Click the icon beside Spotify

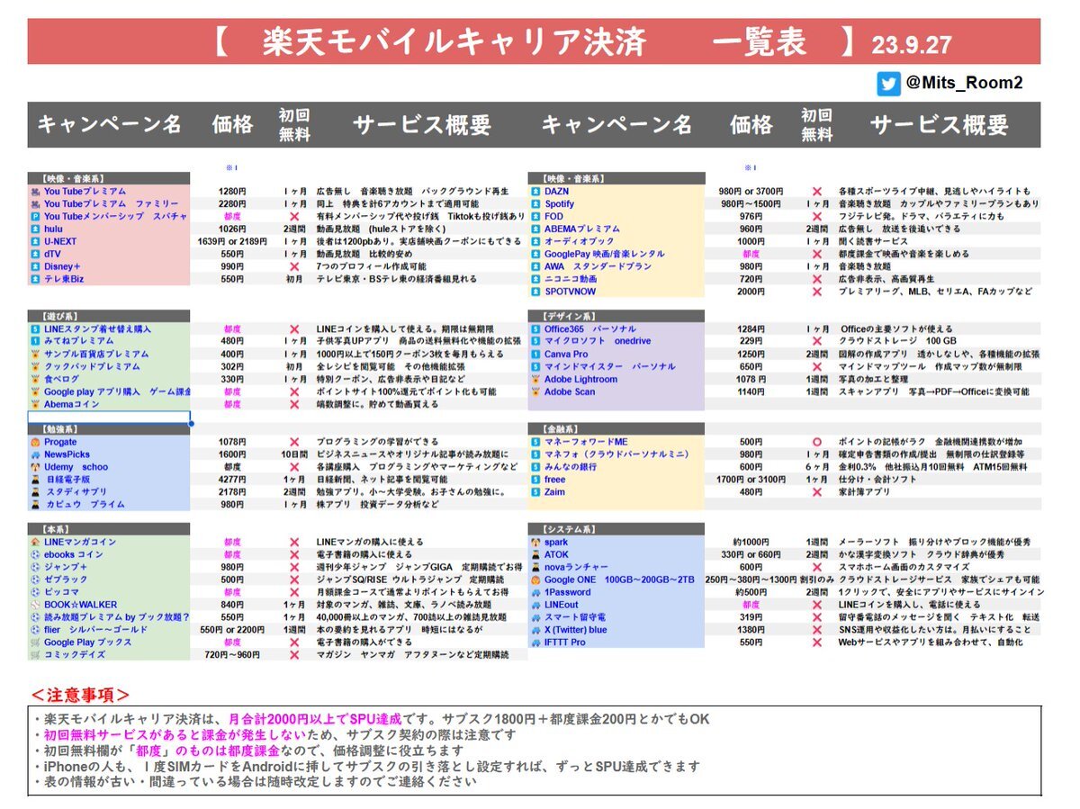click(535, 204)
